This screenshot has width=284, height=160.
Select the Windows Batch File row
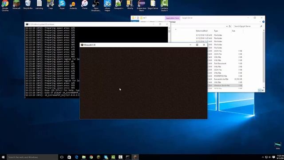[225, 85]
